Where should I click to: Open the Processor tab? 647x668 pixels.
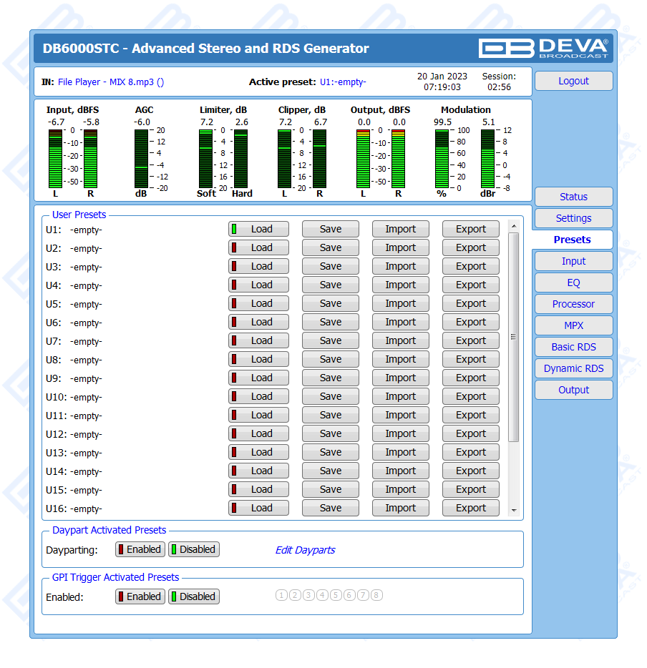point(573,304)
